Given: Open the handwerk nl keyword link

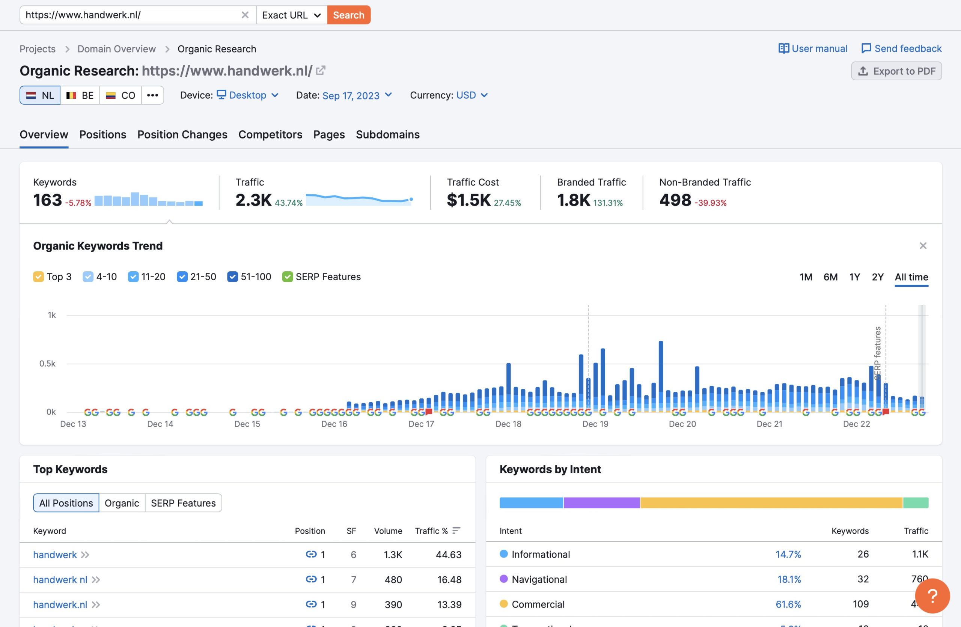Looking at the screenshot, I should click(60, 580).
